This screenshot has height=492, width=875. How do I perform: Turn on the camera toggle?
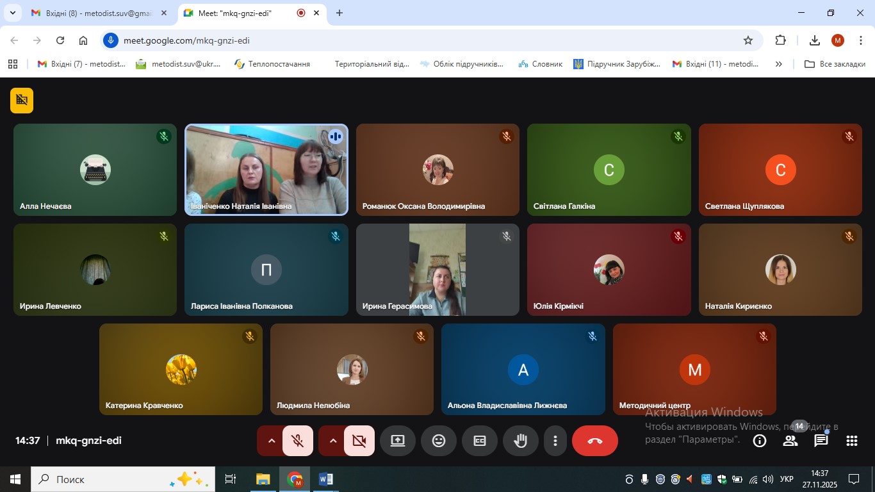point(359,441)
